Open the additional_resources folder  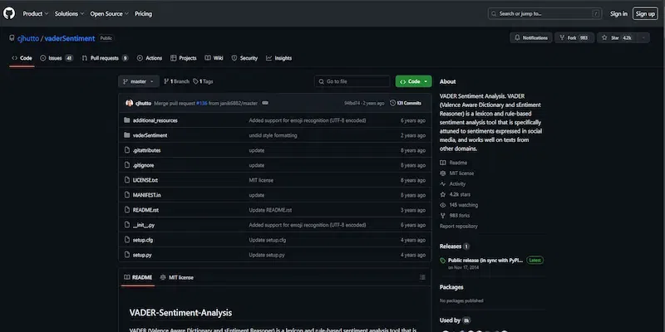pyautogui.click(x=155, y=120)
